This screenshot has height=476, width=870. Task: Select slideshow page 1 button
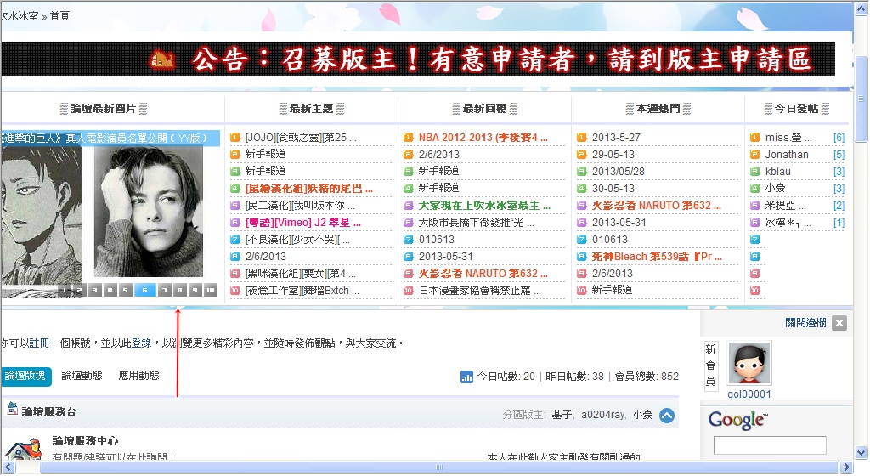coord(65,290)
